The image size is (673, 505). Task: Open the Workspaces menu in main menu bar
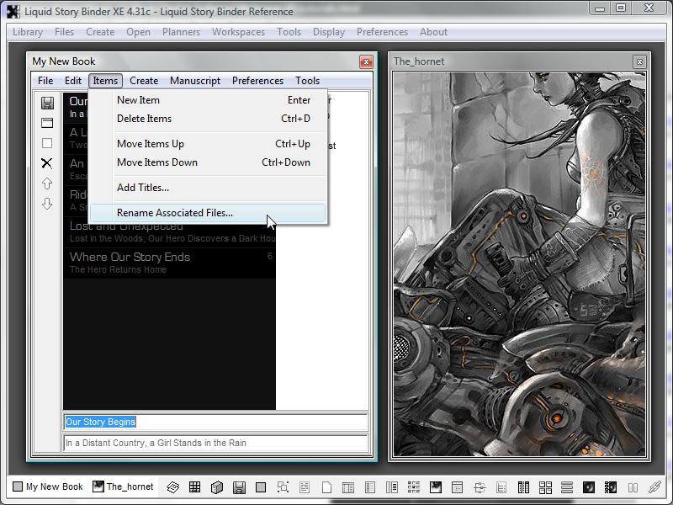tap(238, 32)
